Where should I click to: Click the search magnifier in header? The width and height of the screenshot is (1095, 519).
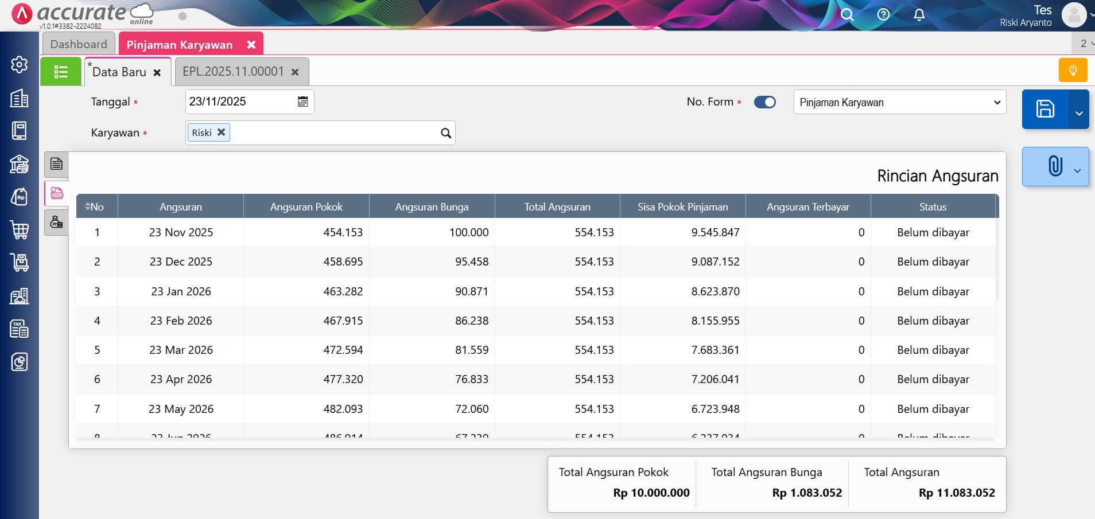tap(847, 15)
